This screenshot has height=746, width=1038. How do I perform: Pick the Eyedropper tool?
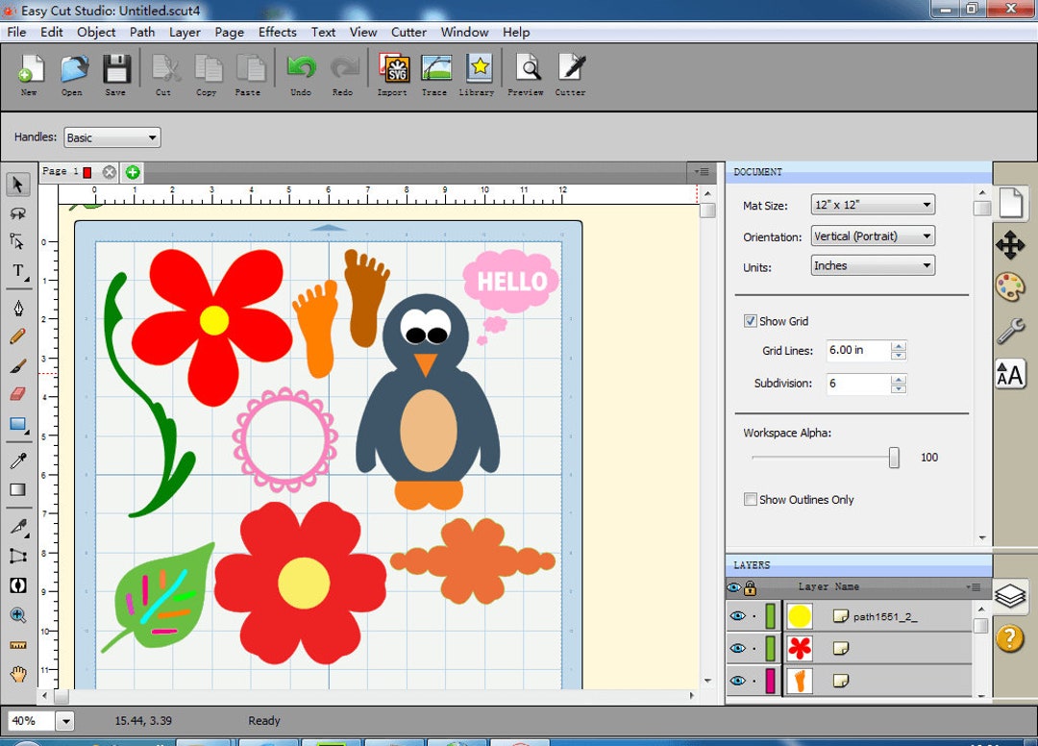click(18, 460)
